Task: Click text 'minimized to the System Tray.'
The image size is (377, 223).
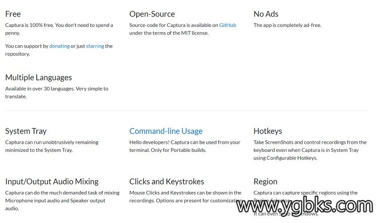Action: coord(39,150)
